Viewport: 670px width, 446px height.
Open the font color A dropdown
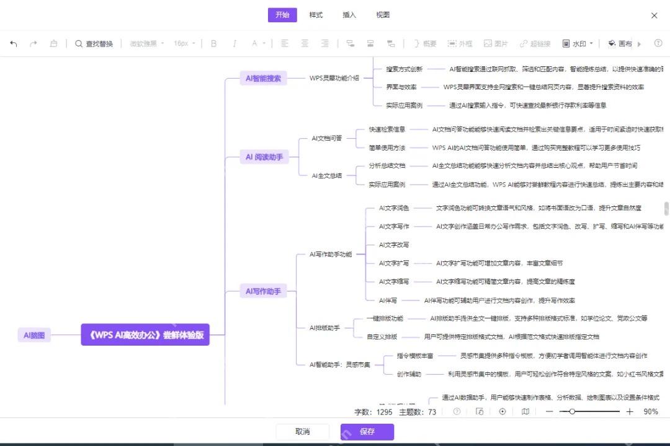pyautogui.click(x=258, y=43)
